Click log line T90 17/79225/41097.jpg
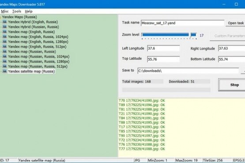 point(142,136)
